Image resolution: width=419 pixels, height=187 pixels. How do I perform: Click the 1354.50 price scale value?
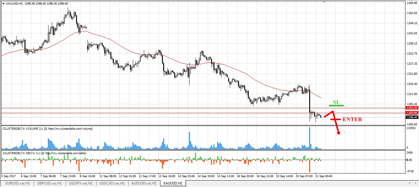click(x=412, y=13)
